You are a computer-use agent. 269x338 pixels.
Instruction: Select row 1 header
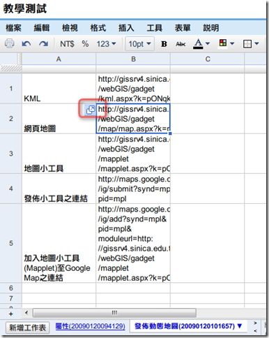tap(11, 89)
